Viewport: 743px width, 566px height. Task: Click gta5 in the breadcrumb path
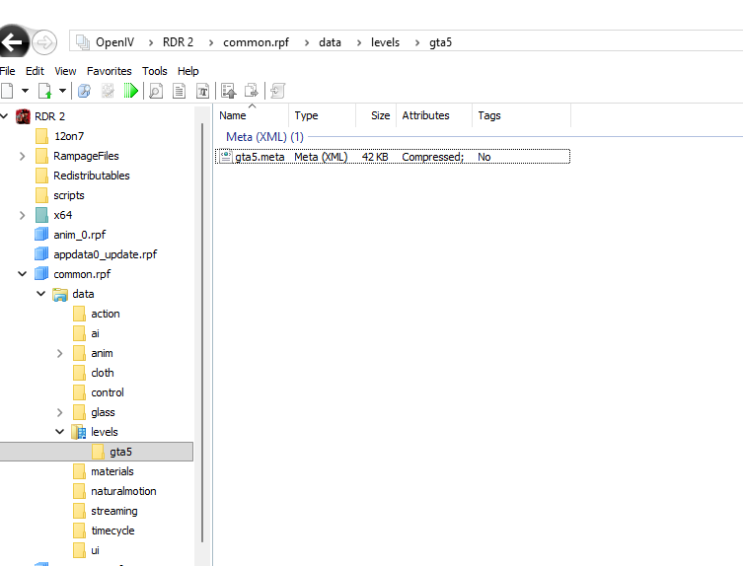pos(441,42)
